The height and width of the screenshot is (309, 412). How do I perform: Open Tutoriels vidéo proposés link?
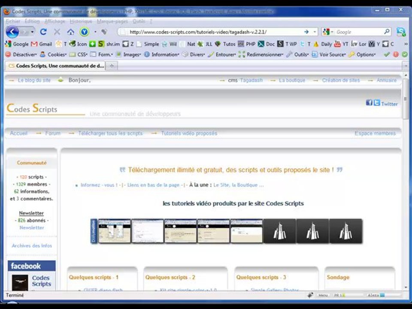(x=189, y=133)
